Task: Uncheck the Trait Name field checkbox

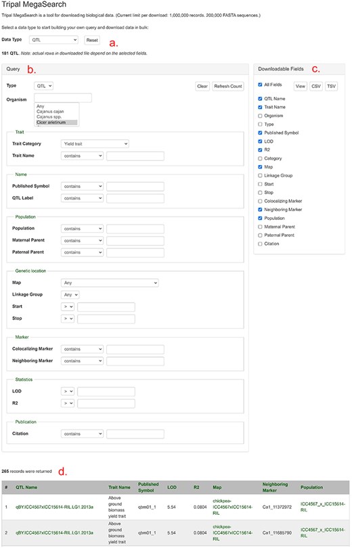Action: 260,108
